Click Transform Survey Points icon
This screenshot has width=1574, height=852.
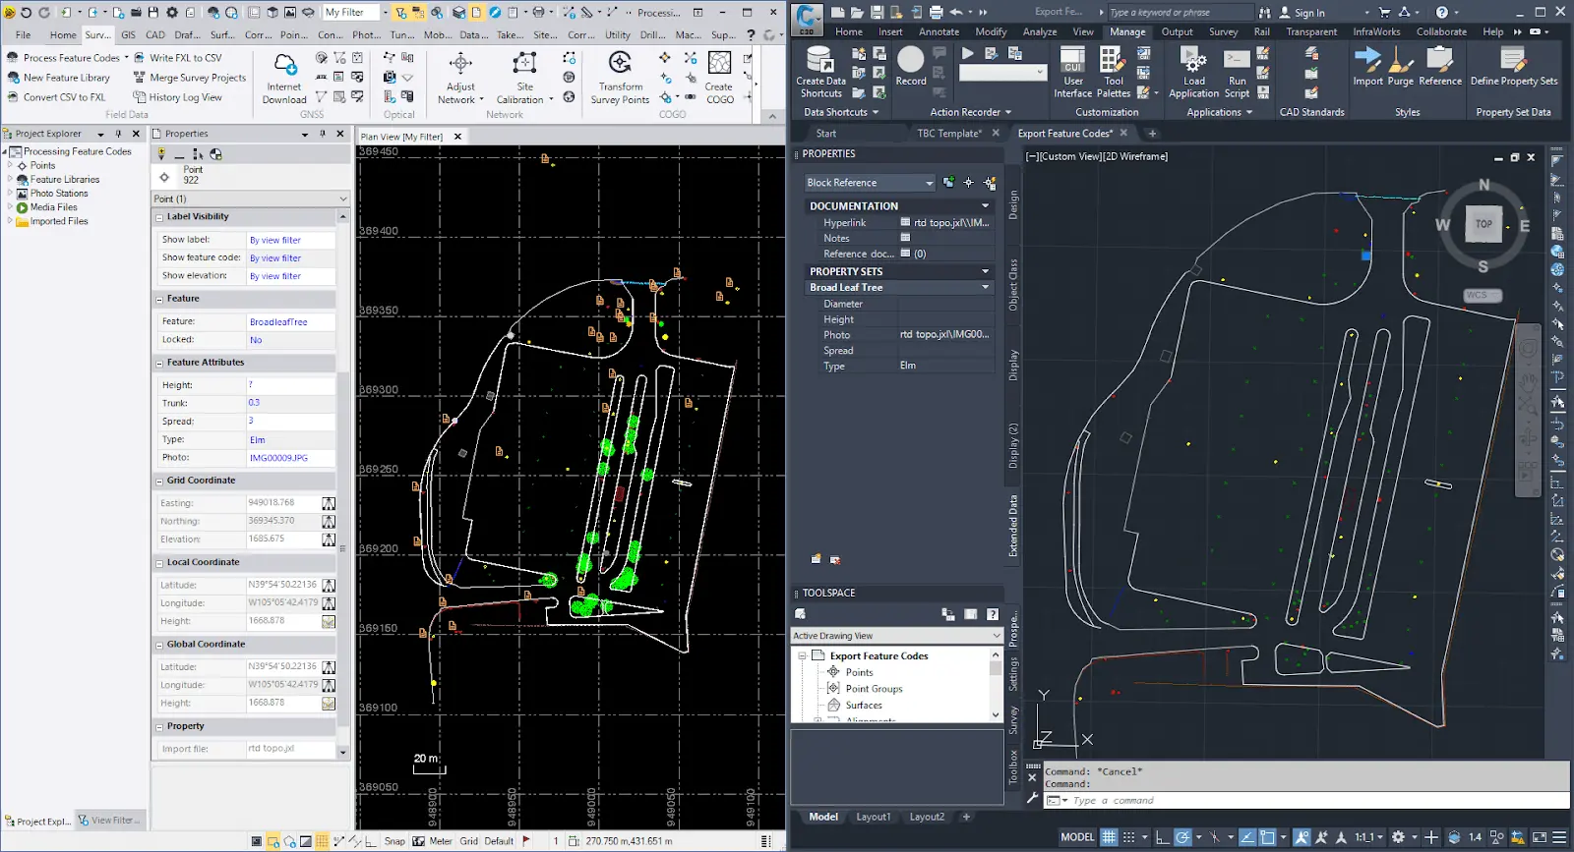[x=620, y=67]
